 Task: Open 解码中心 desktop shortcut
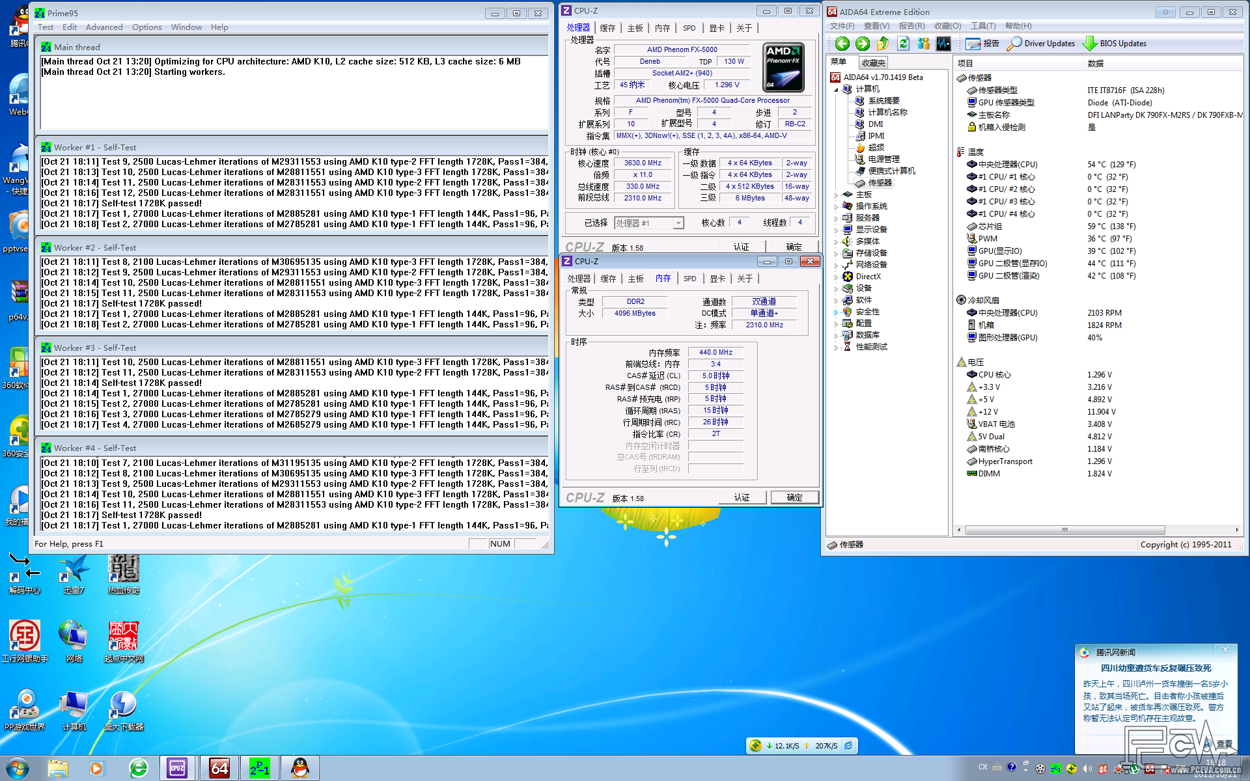(x=24, y=575)
